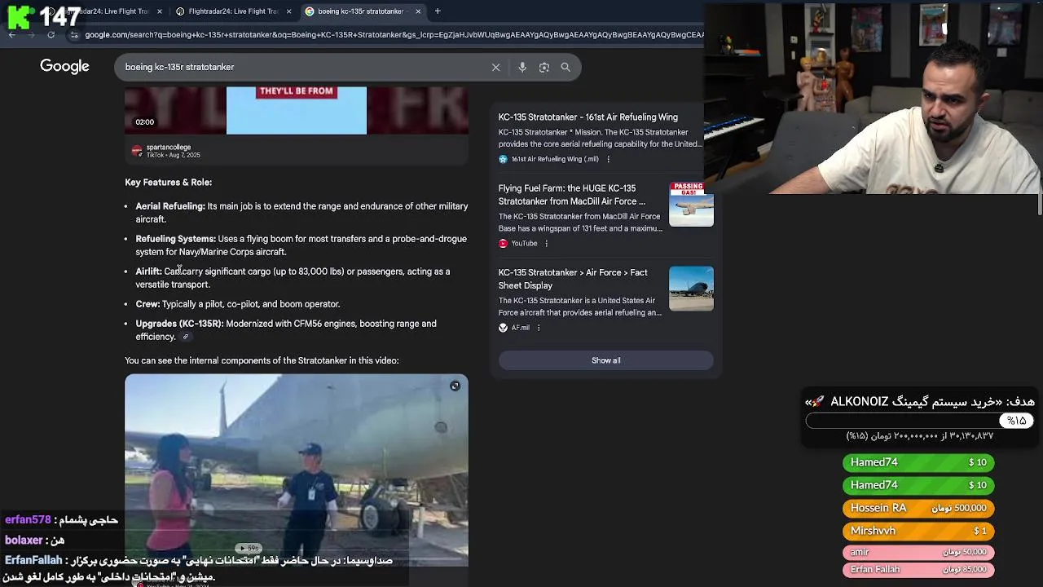The image size is (1043, 587).
Task: Open KC-135 Stratotanker Air Force Fact Sheet
Action: 573,279
